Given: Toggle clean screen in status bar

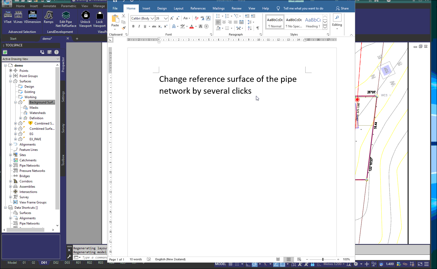Looking at the screenshot, I should point(420,264).
